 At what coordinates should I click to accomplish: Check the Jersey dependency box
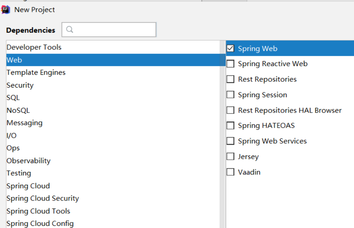pos(230,157)
